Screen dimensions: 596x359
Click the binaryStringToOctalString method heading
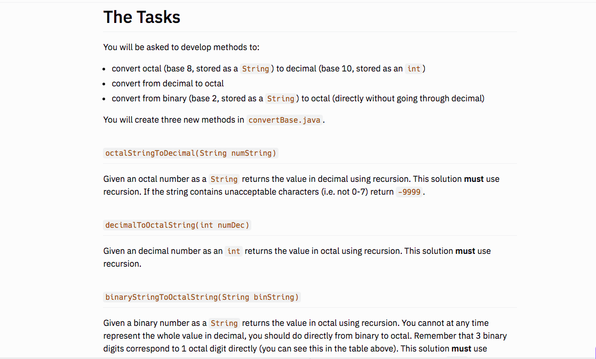click(202, 297)
